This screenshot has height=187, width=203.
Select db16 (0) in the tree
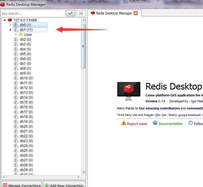pyautogui.click(x=26, y=107)
